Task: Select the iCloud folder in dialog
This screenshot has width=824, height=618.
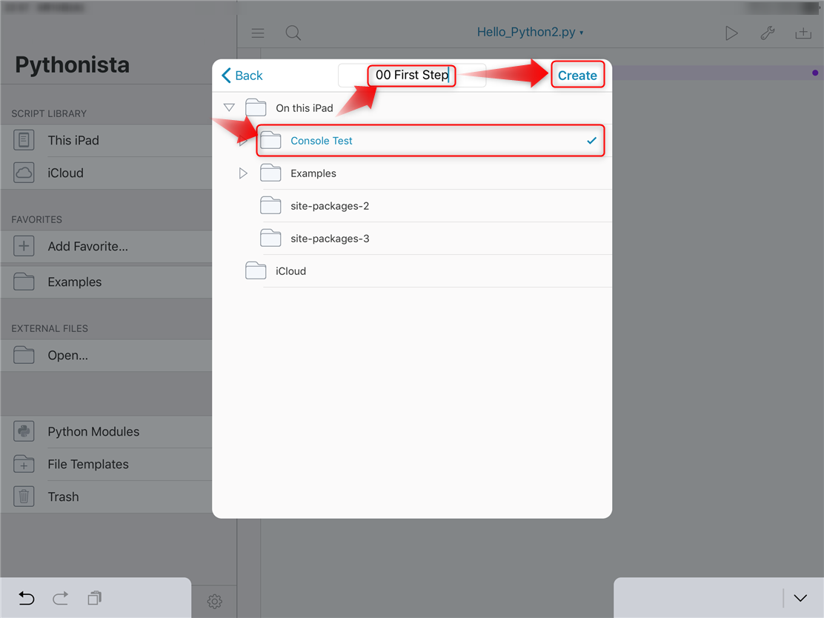Action: [290, 271]
